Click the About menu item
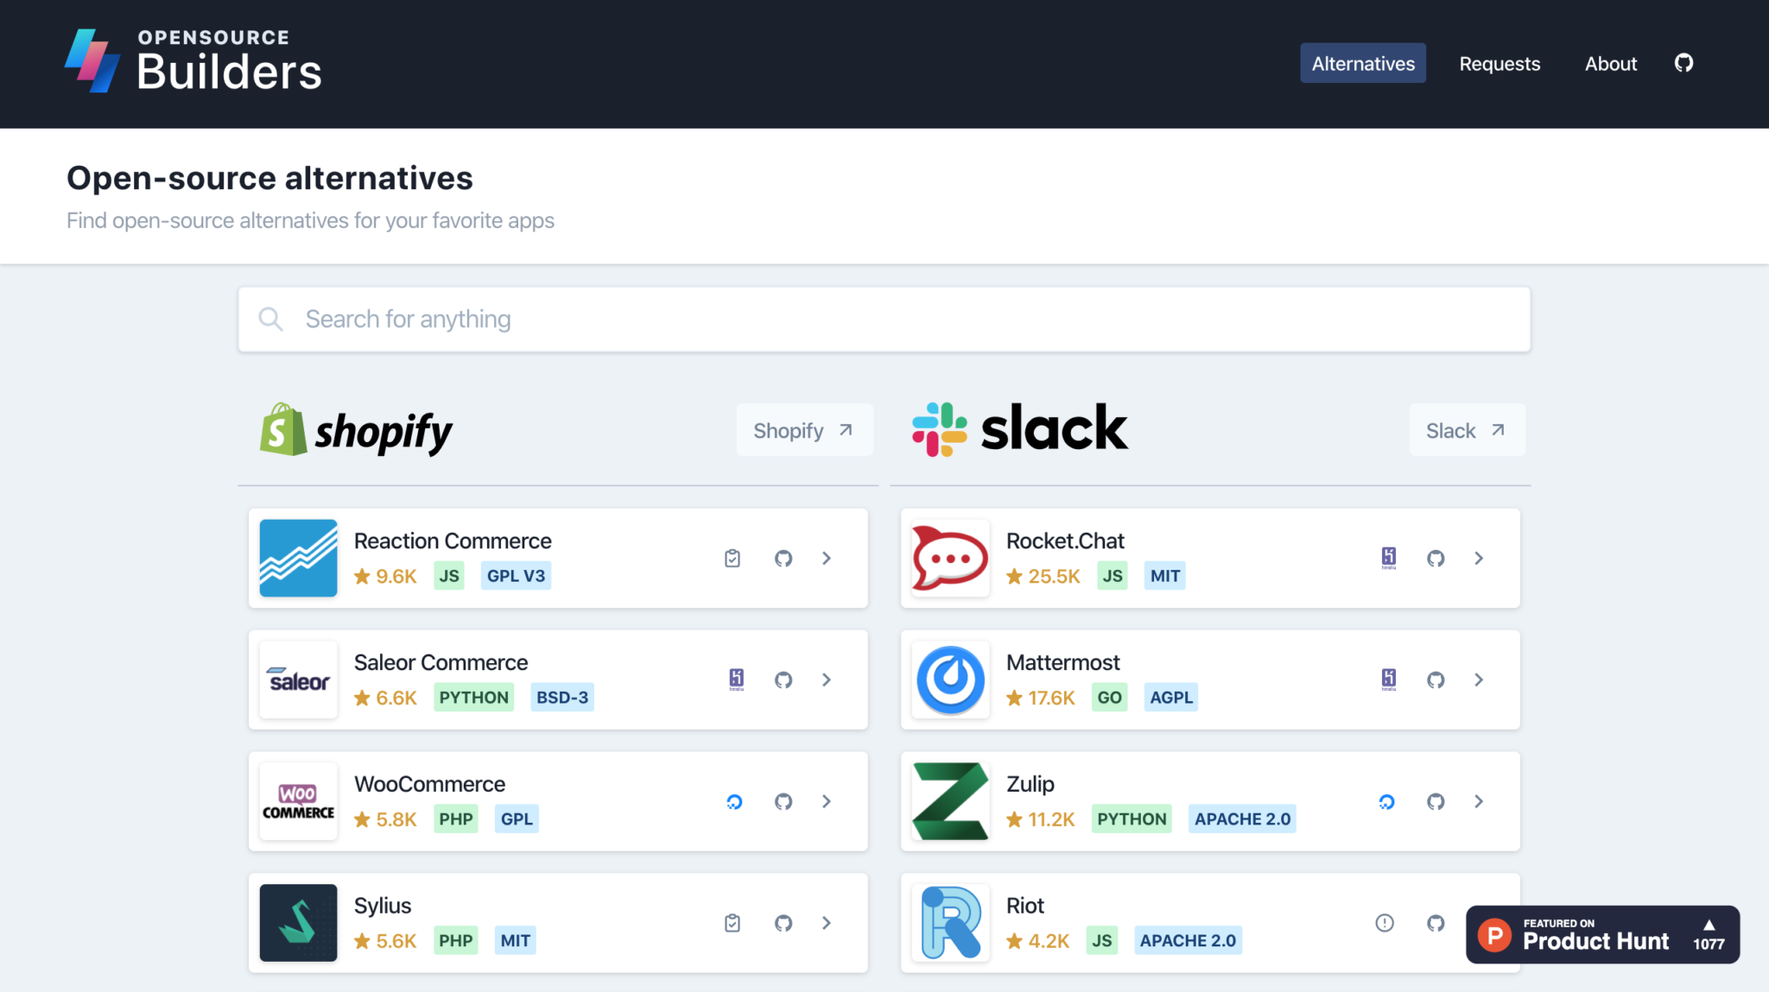The height and width of the screenshot is (992, 1769). point(1611,62)
